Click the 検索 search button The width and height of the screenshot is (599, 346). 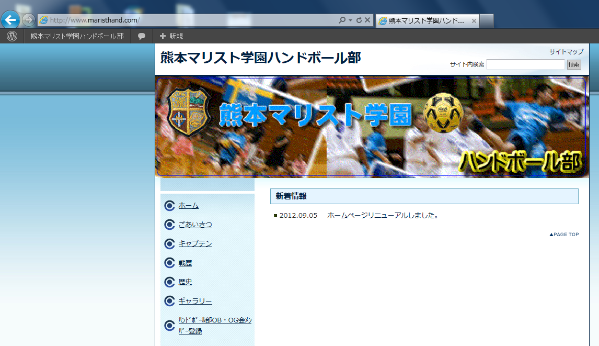[x=573, y=65]
